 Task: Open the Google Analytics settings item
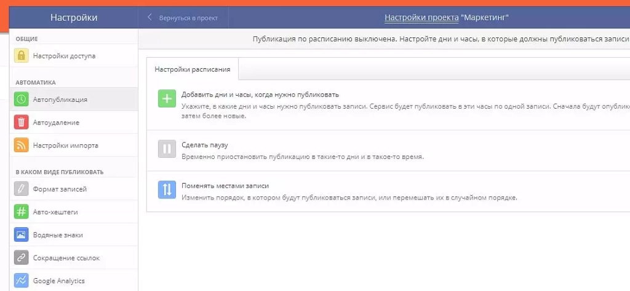74,281
